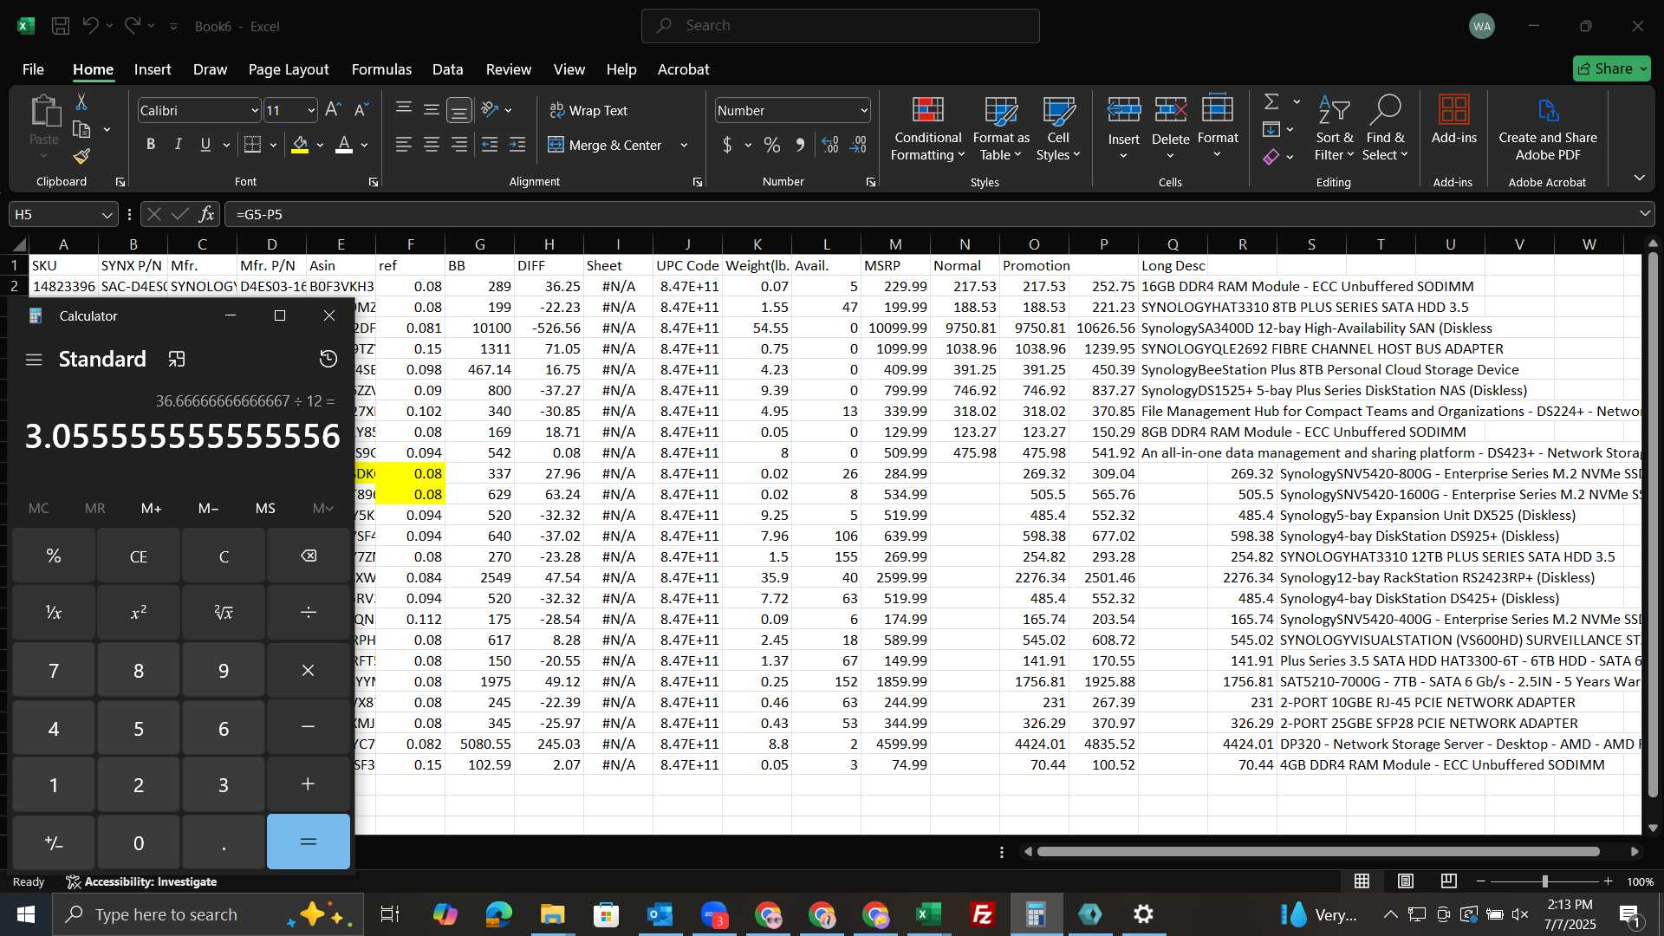Click calculator CE button
The image size is (1664, 936).
(139, 556)
